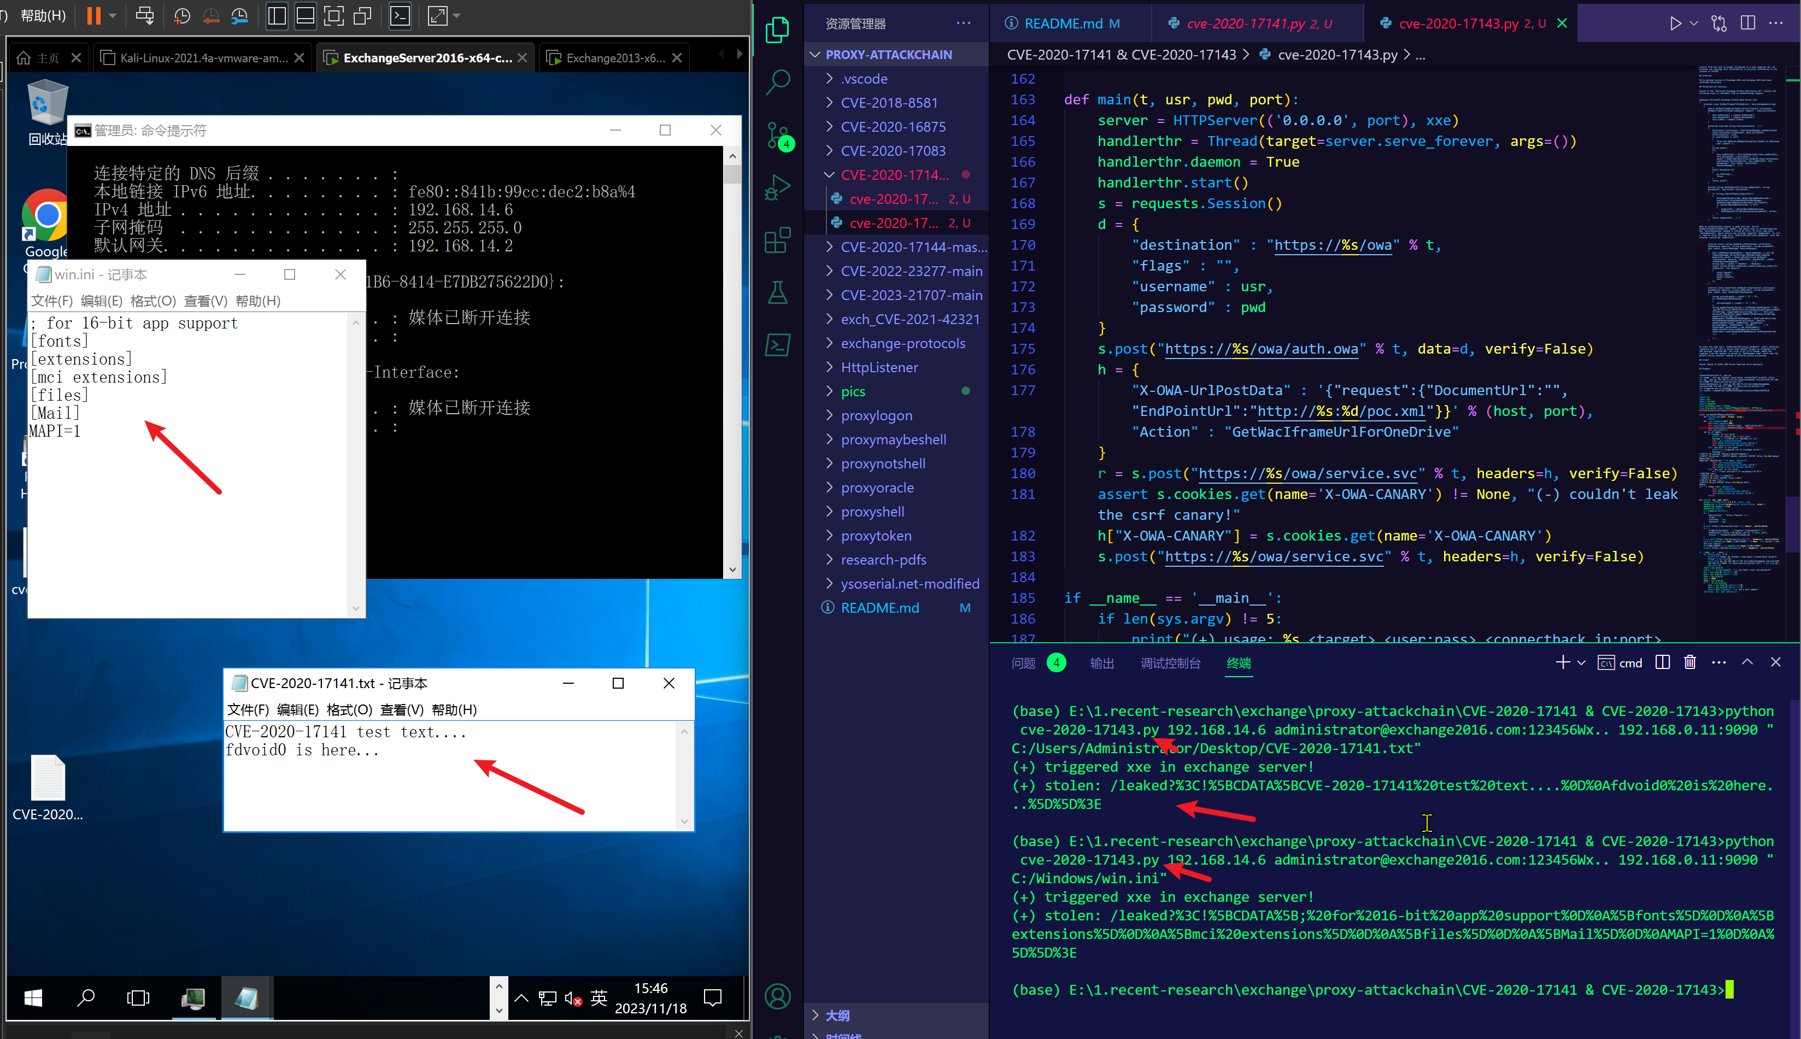Switch to Kali-Linux-2021.4a VM tab

pyautogui.click(x=203, y=58)
